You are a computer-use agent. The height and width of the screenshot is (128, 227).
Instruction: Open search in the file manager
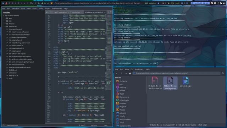(223, 73)
